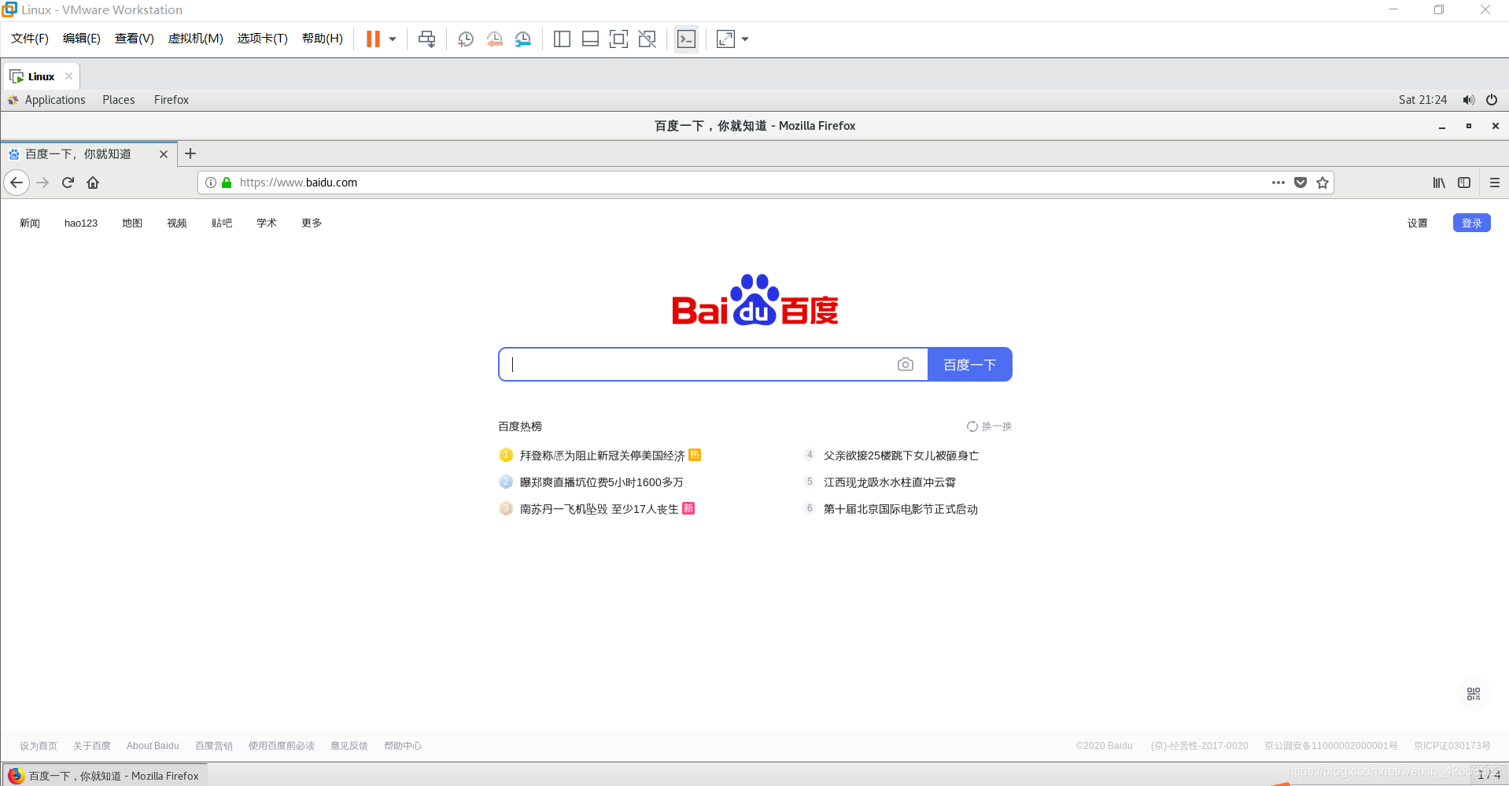Open the Firefox app menu in the GNOME panel

pyautogui.click(x=172, y=100)
